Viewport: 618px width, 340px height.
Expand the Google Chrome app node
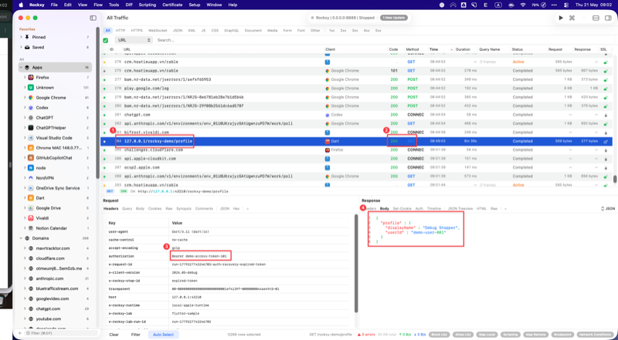pos(25,98)
